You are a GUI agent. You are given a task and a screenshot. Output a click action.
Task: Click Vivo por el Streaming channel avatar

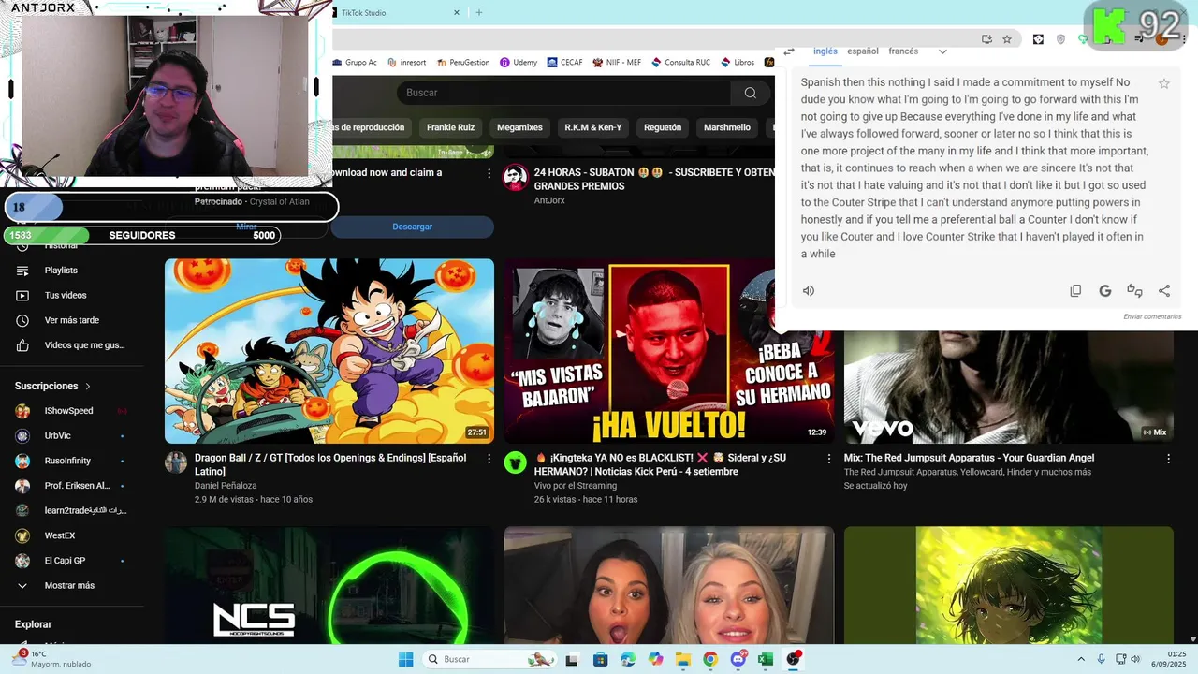(x=516, y=462)
